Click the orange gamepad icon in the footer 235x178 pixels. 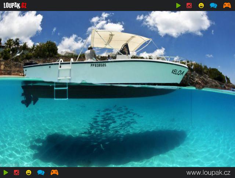[x=54, y=173]
